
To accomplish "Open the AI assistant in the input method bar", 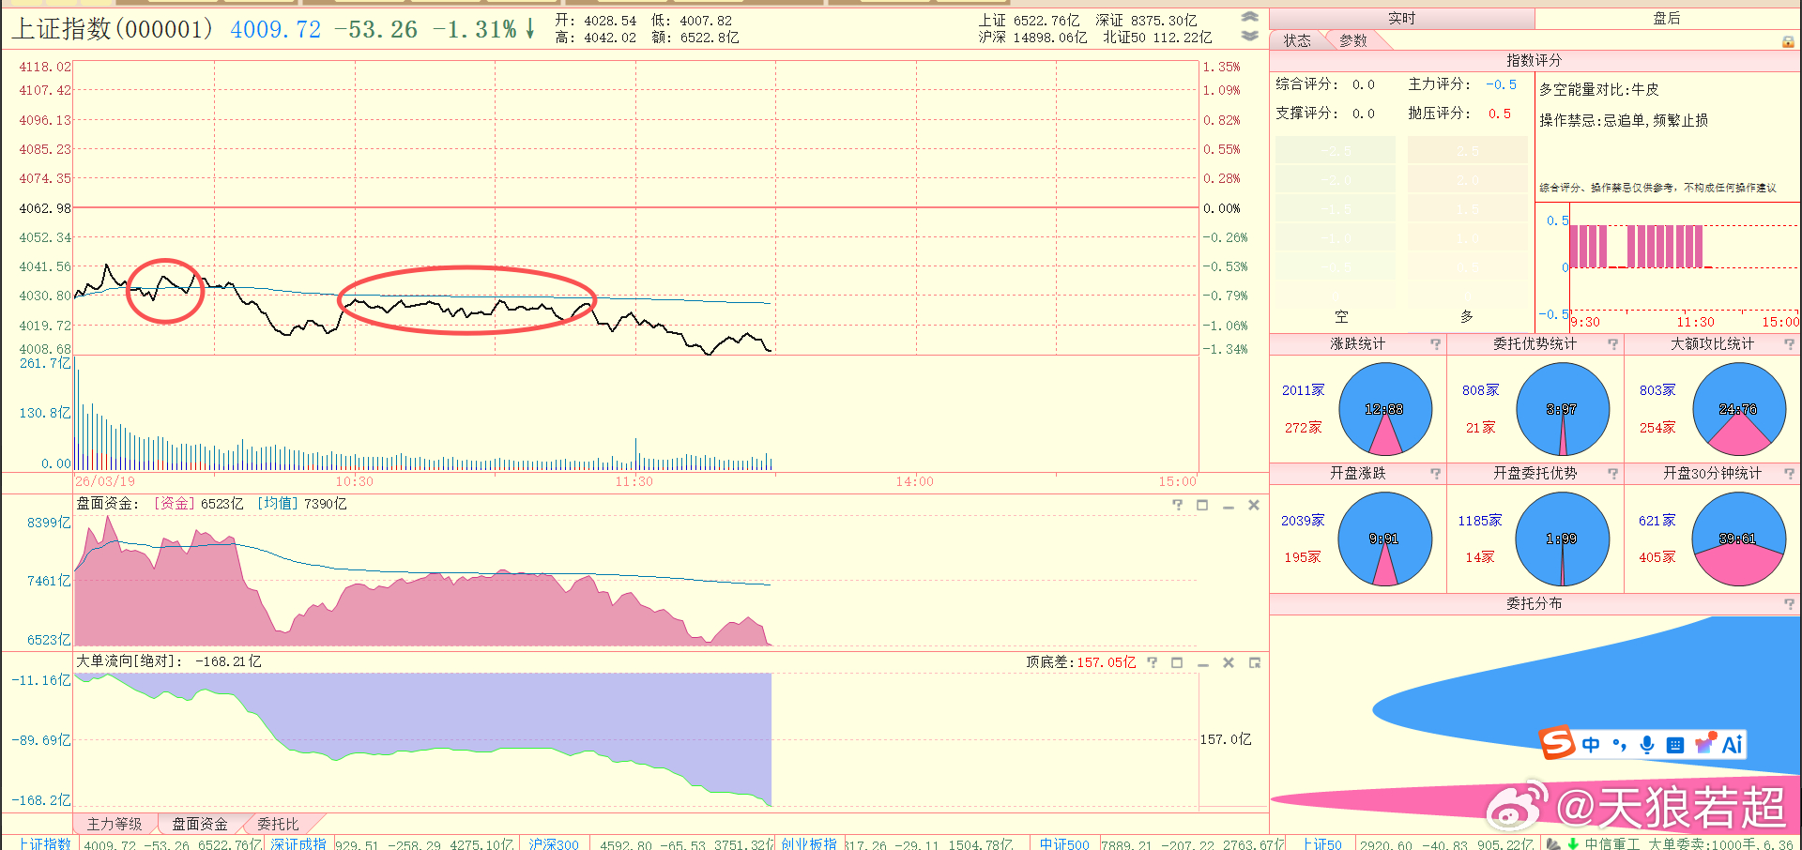I will 1733,745.
